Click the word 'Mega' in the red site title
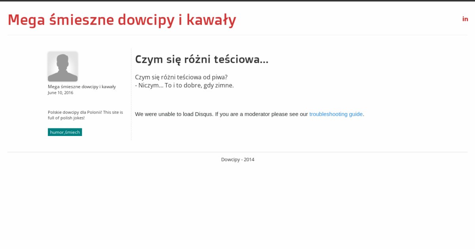Screen dimensions: 475x249 tap(26, 20)
